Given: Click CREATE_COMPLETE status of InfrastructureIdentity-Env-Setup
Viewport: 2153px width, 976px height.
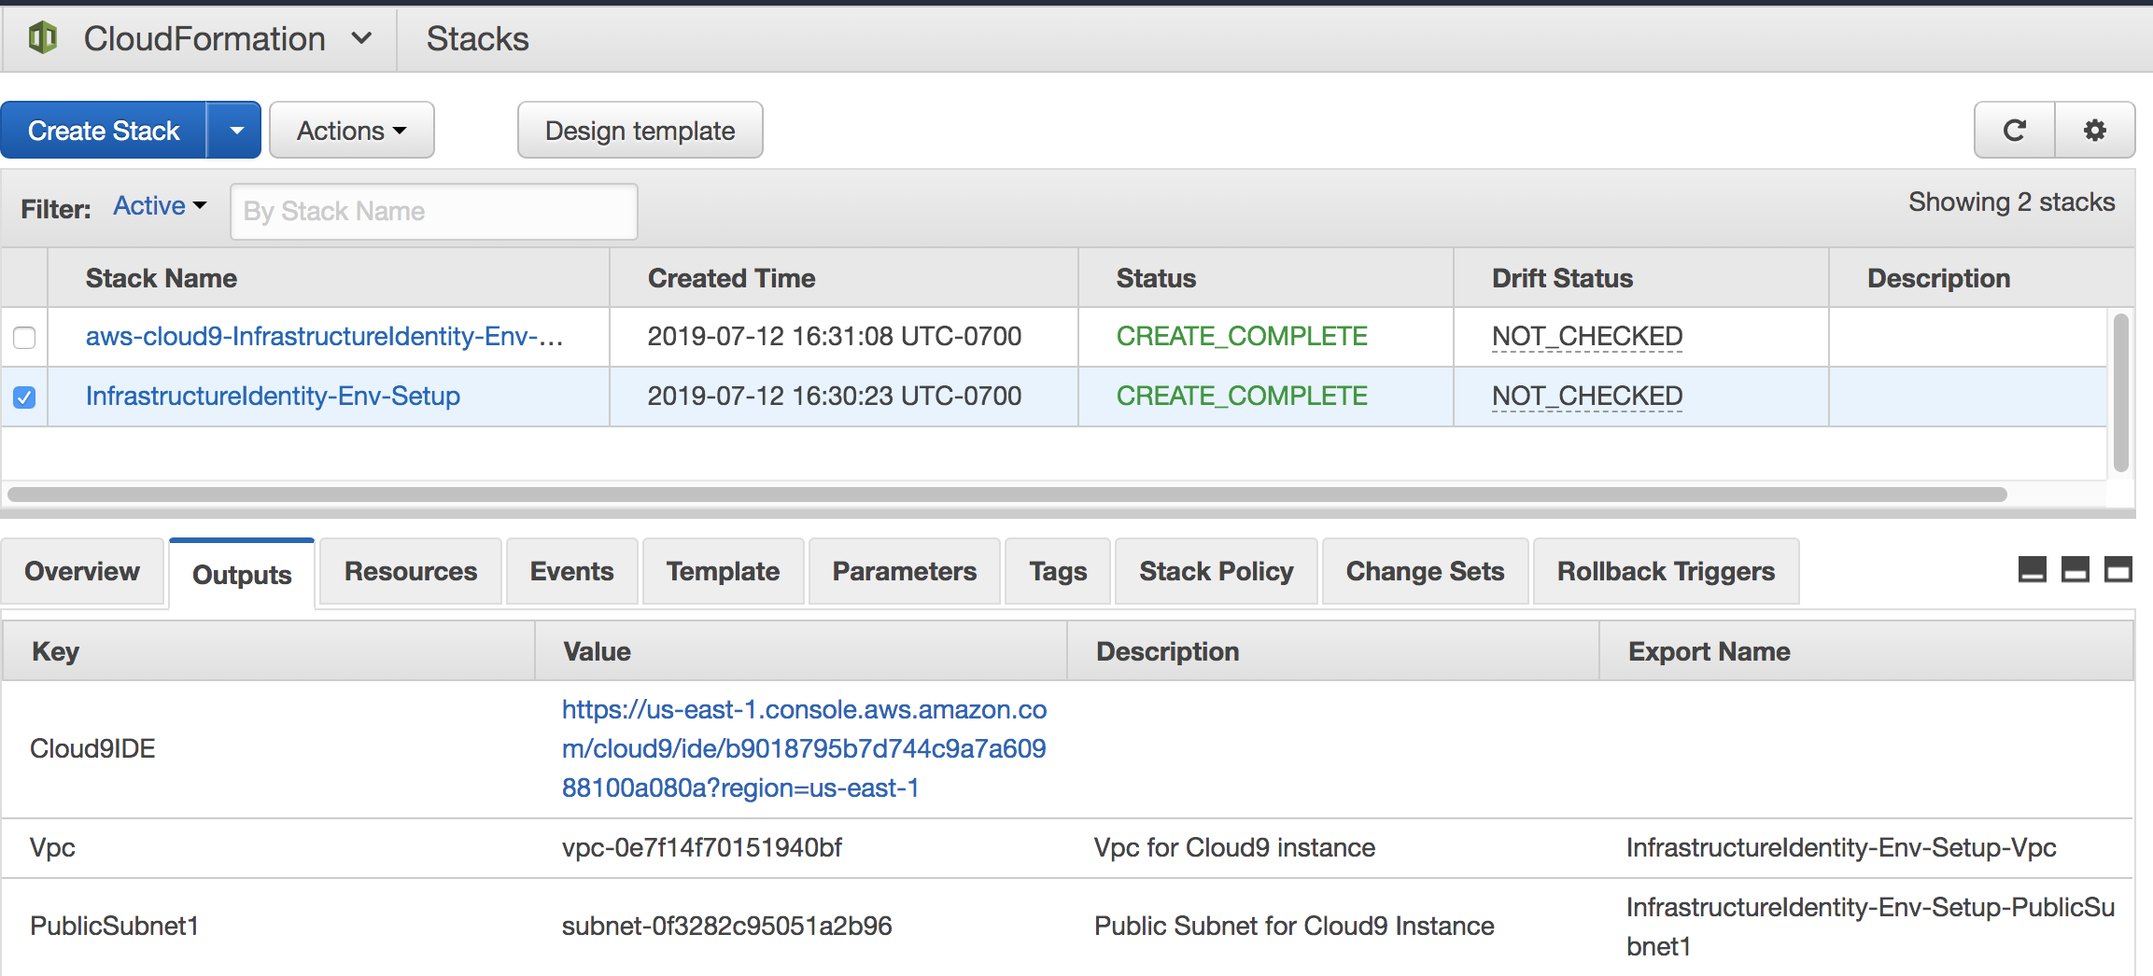Looking at the screenshot, I should pos(1242,396).
